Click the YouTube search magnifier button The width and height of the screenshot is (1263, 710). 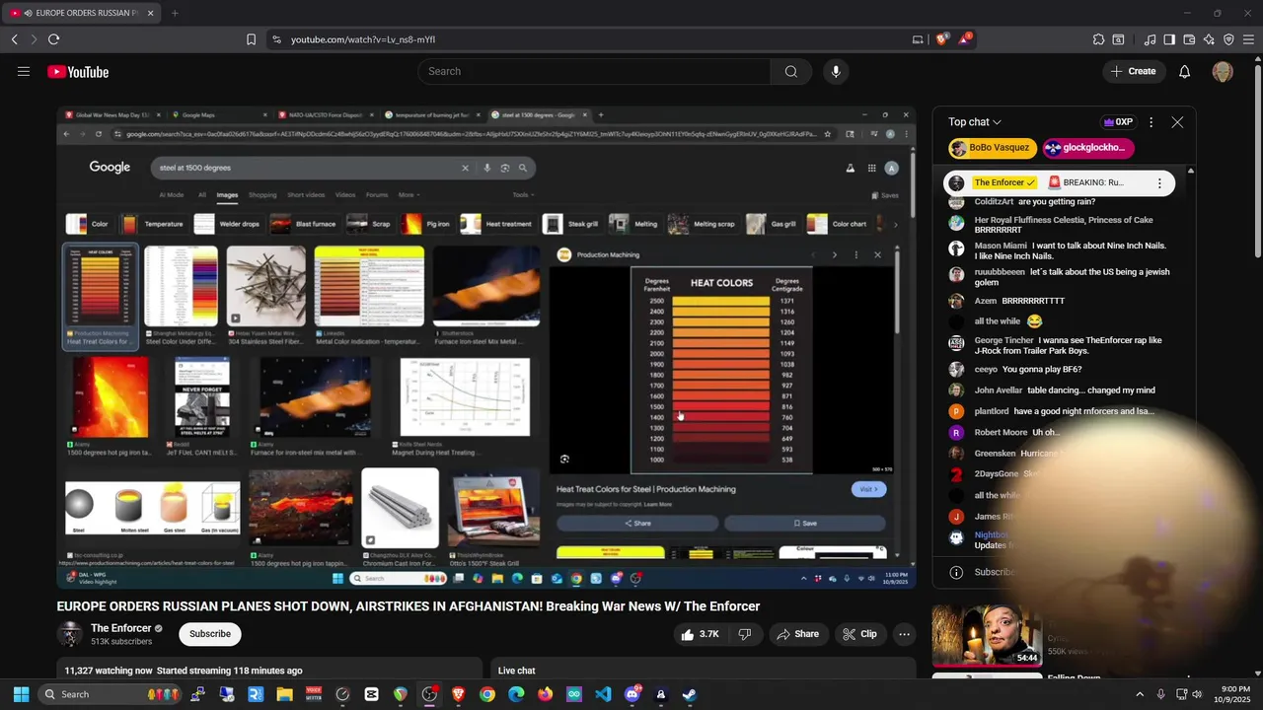coord(790,71)
